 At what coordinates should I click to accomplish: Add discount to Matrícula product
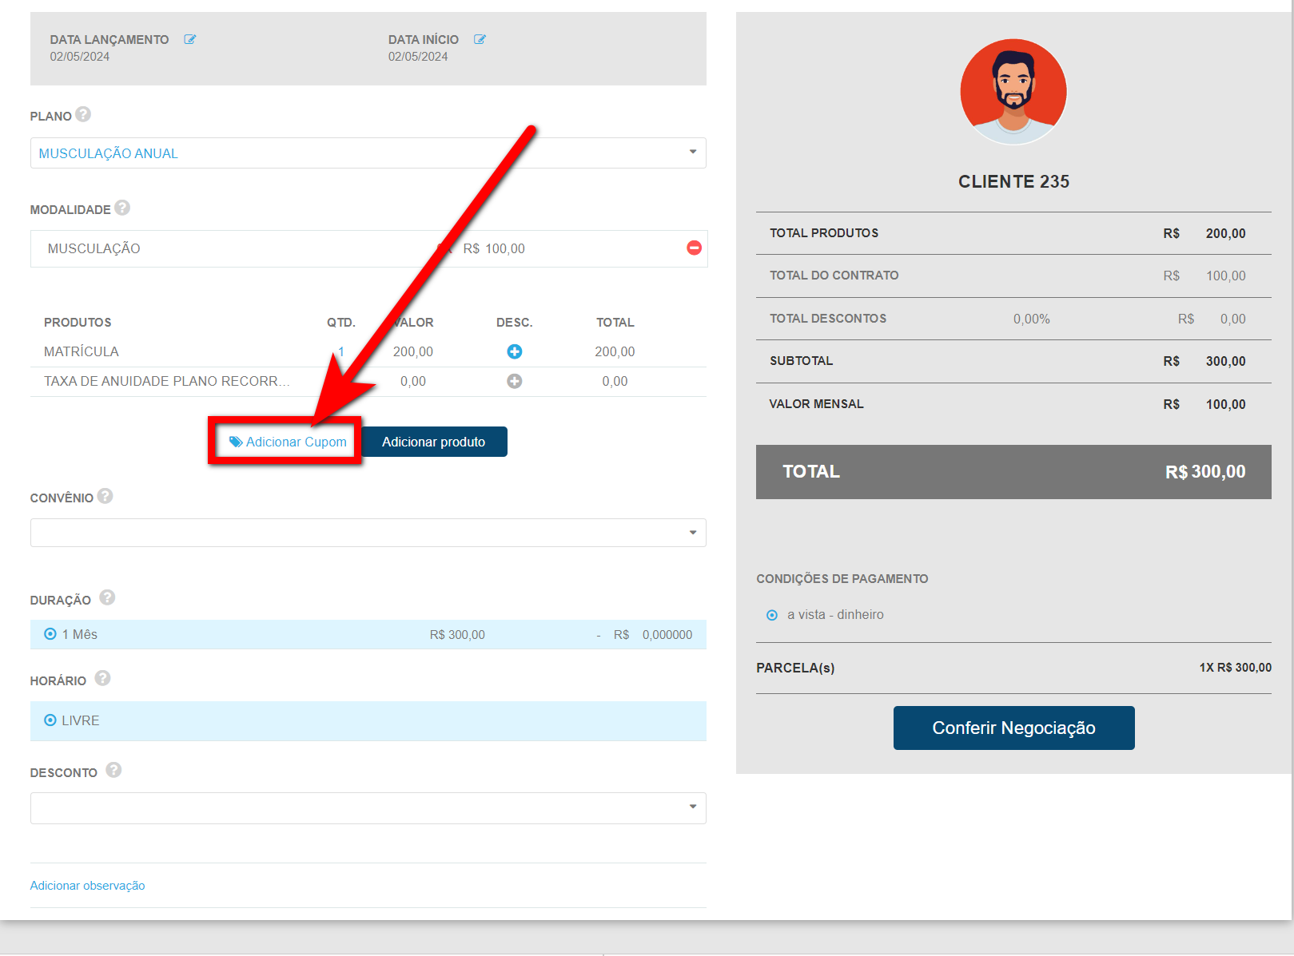515,351
